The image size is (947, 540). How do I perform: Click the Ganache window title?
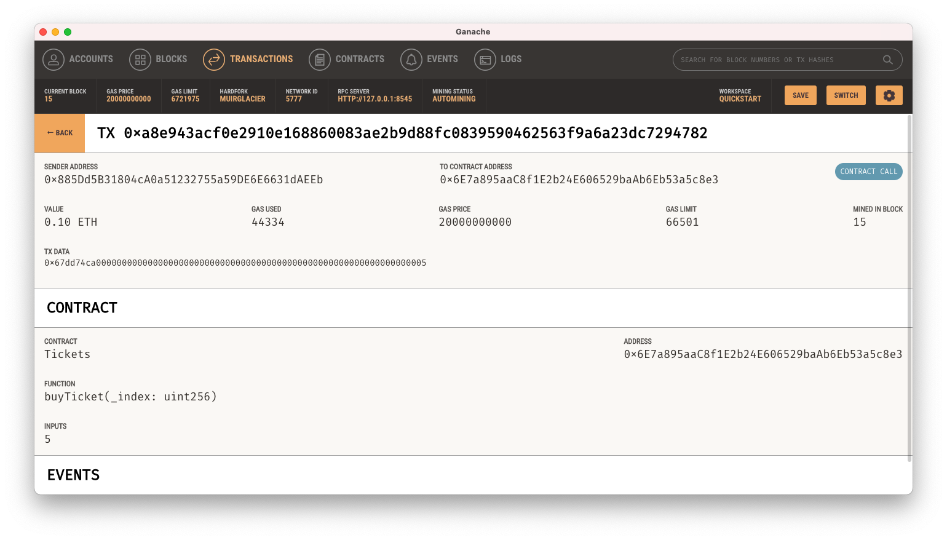[473, 32]
